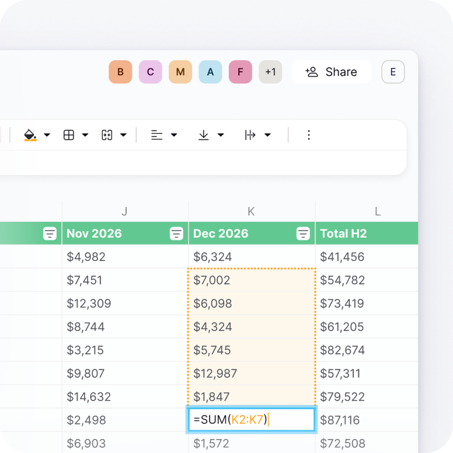This screenshot has width=453, height=453.
Task: Click the fill color paint bucket icon
Action: pos(30,135)
